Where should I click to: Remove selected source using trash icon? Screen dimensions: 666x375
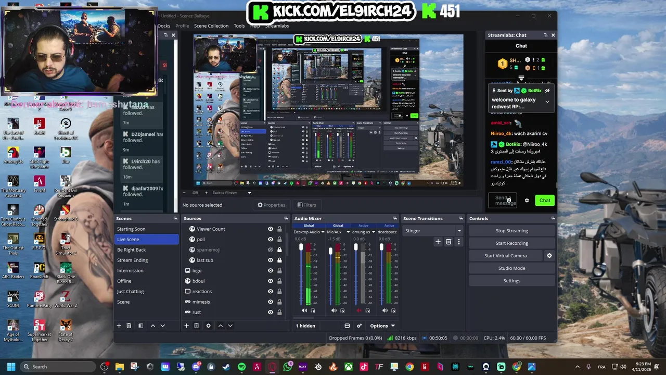[x=196, y=326]
